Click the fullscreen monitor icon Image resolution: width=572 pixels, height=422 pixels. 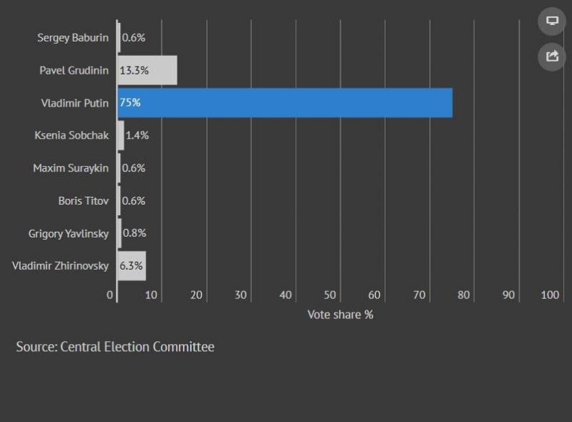click(552, 21)
